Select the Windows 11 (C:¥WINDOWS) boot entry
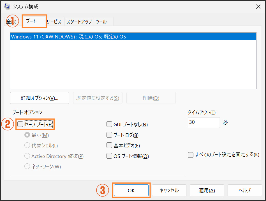The height and width of the screenshot is (201, 266). pyautogui.click(x=133, y=36)
